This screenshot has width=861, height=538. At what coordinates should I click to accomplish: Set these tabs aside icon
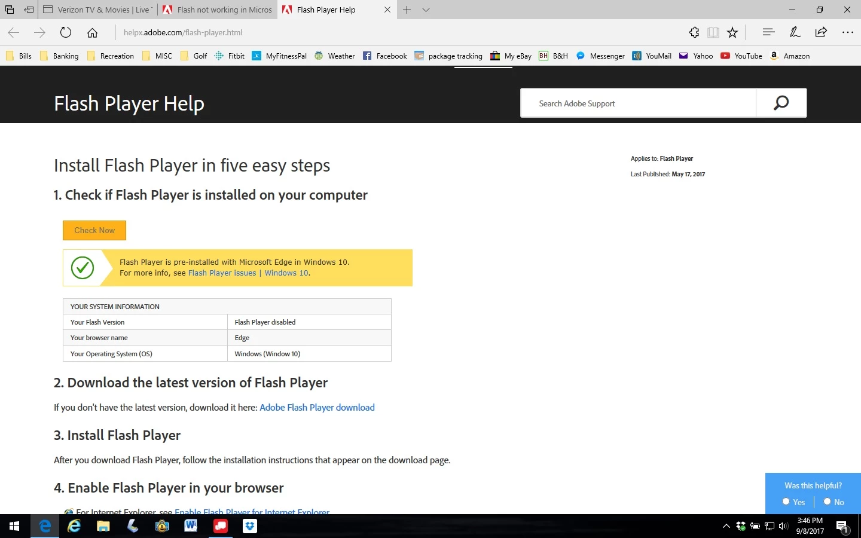(x=29, y=10)
